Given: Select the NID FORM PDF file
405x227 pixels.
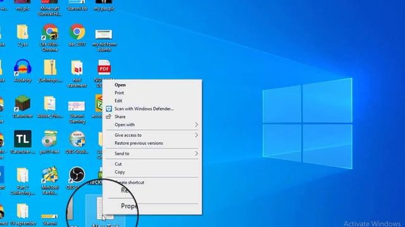Looking at the screenshot, I should pos(104,68).
